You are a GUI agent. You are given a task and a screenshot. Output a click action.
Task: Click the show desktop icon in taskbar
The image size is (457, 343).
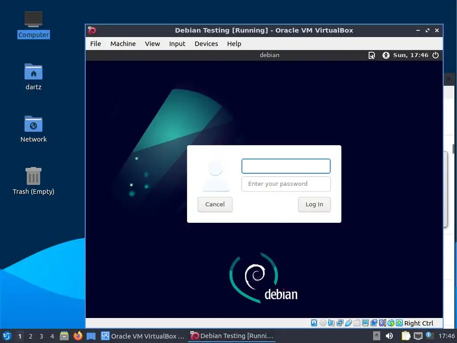pyautogui.click(x=91, y=336)
